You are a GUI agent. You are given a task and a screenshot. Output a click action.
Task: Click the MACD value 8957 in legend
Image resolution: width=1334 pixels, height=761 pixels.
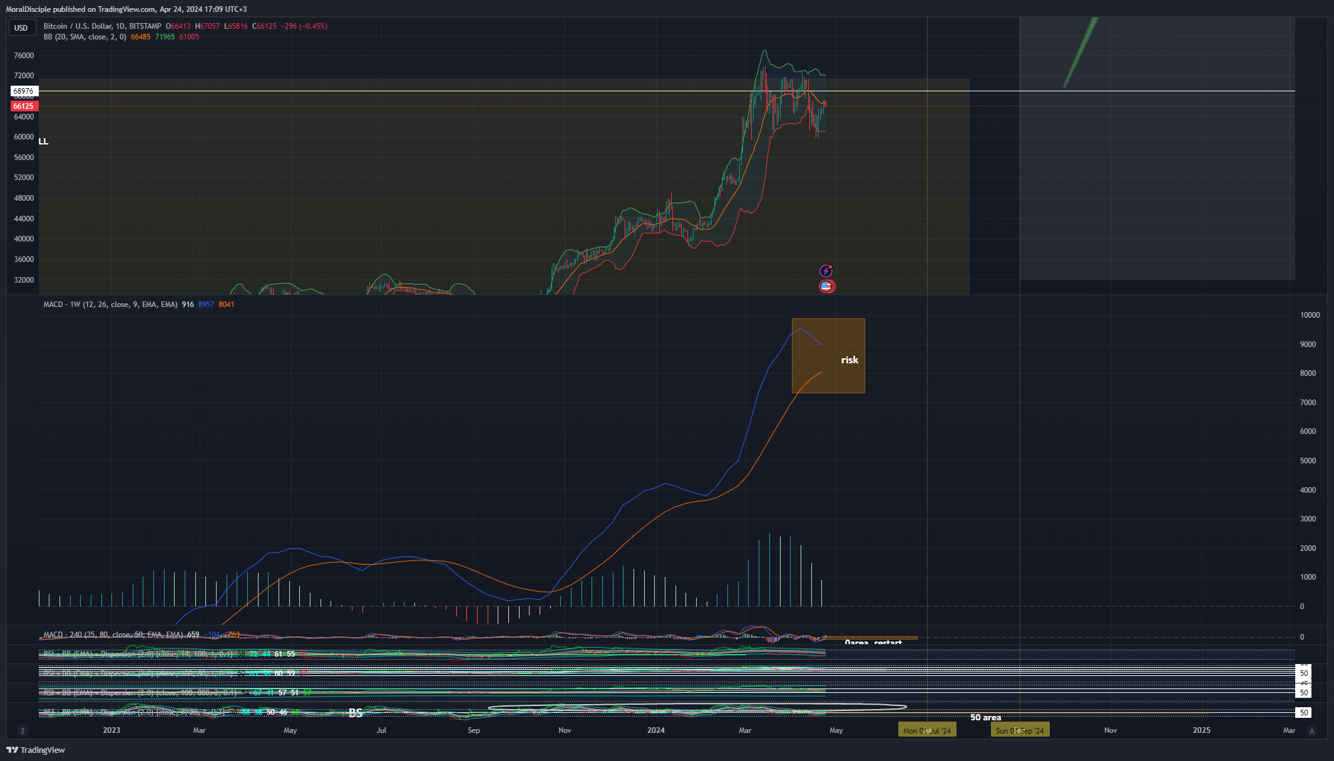coord(206,305)
